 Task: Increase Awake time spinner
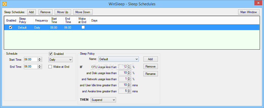click(x=129, y=90)
